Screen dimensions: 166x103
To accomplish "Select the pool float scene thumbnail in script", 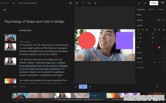I will (10, 37).
